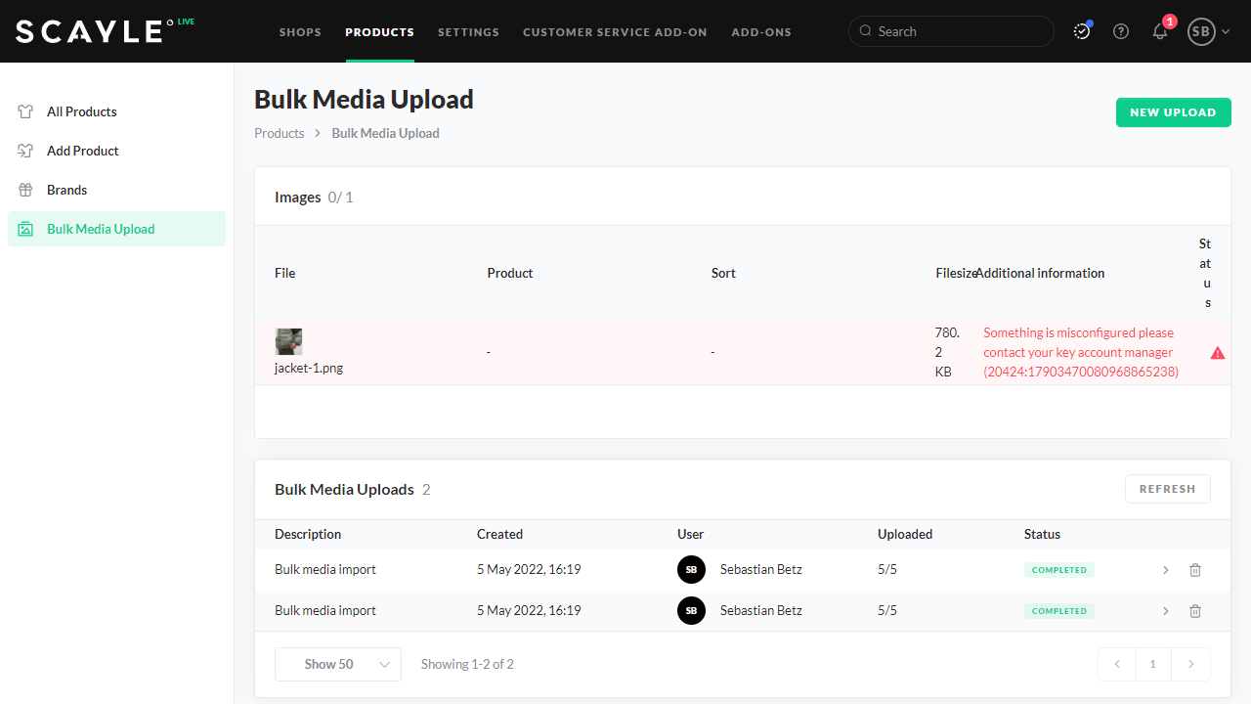The height and width of the screenshot is (704, 1251).
Task: Open the SB user account menu
Action: pyautogui.click(x=1208, y=31)
